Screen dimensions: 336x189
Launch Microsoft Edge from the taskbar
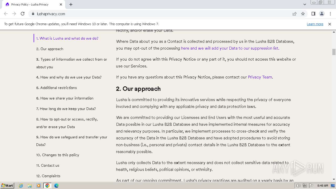56,186
